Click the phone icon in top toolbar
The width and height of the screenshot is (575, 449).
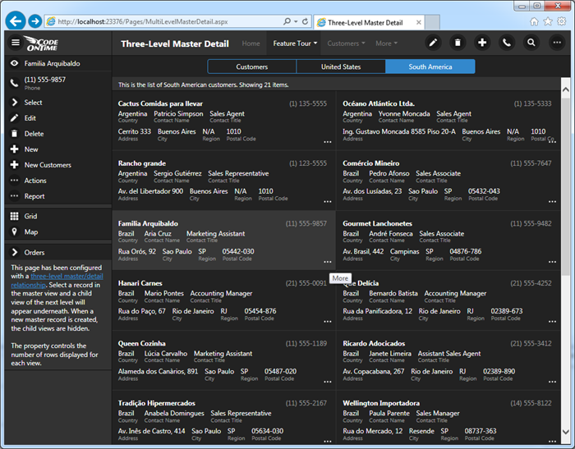click(x=507, y=43)
